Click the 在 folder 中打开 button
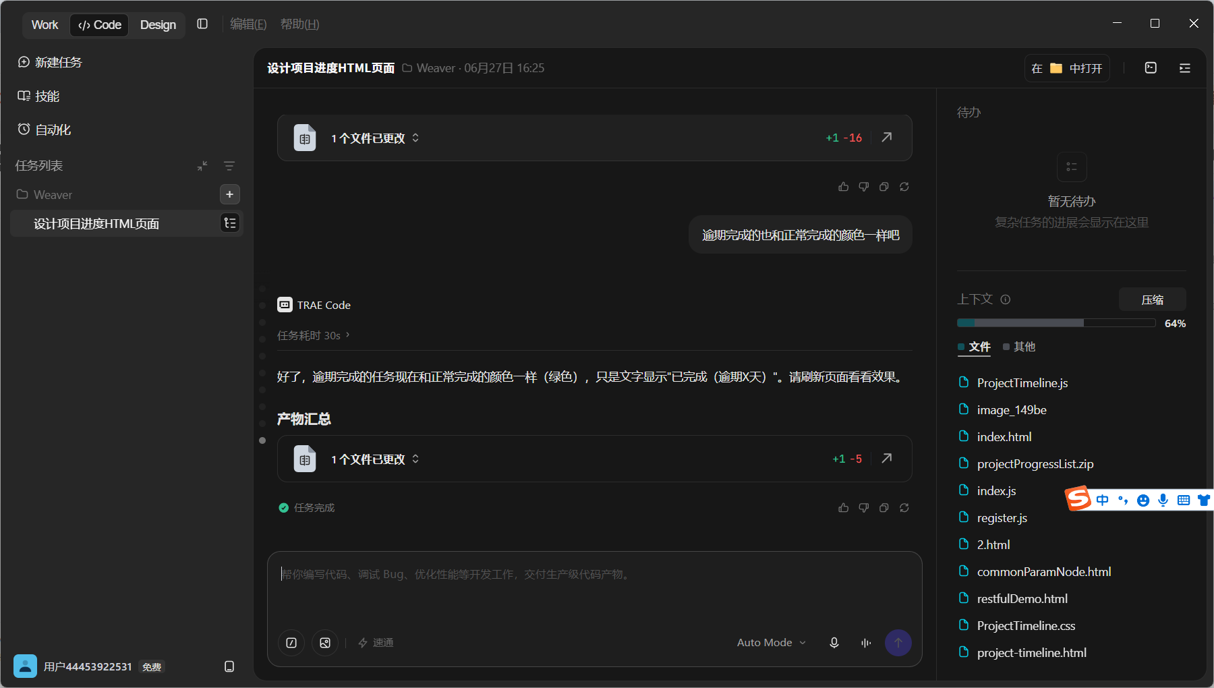The height and width of the screenshot is (688, 1214). coord(1067,68)
